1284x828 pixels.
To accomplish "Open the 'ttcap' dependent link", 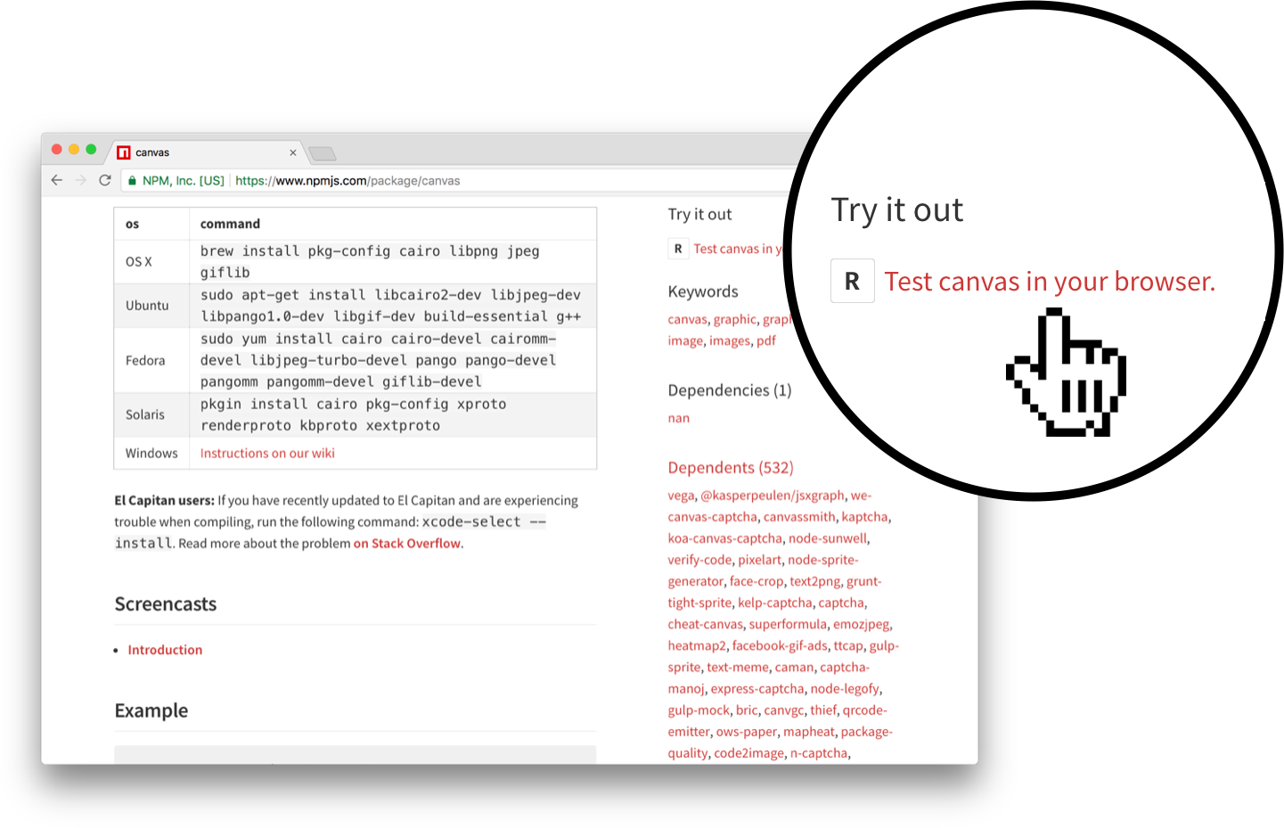I will click(848, 645).
